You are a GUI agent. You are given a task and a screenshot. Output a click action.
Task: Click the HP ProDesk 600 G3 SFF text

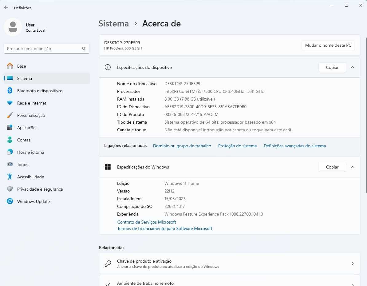coord(123,48)
